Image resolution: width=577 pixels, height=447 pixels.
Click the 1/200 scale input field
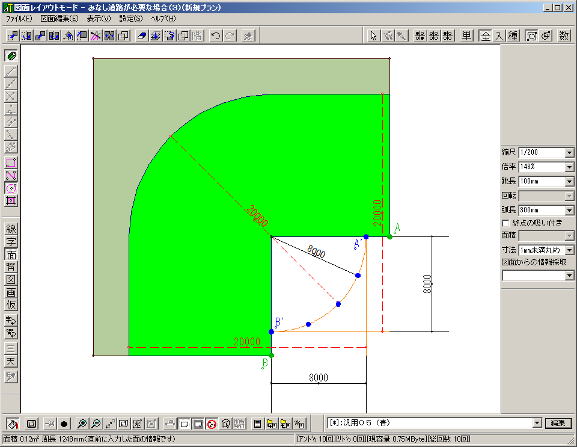point(542,152)
